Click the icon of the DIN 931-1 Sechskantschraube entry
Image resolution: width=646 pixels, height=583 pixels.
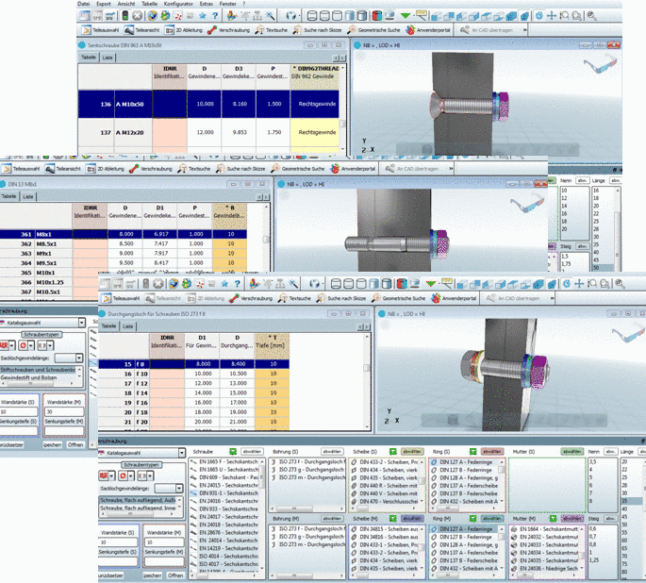[193, 493]
